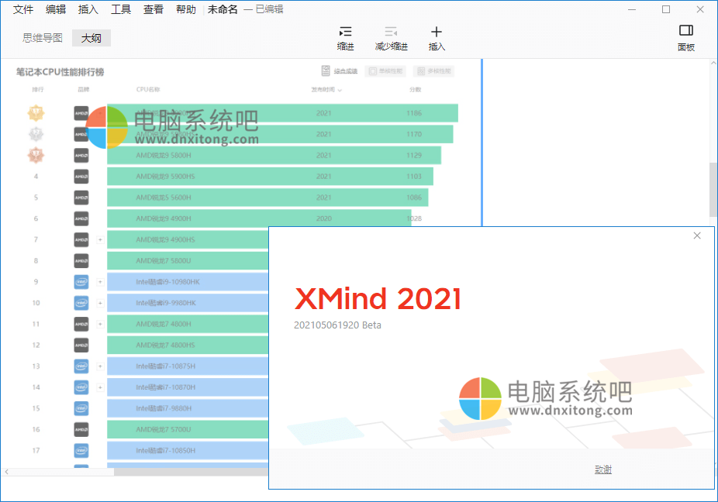Click AMD logo in rank 11 row
718x502 pixels.
coord(81,324)
